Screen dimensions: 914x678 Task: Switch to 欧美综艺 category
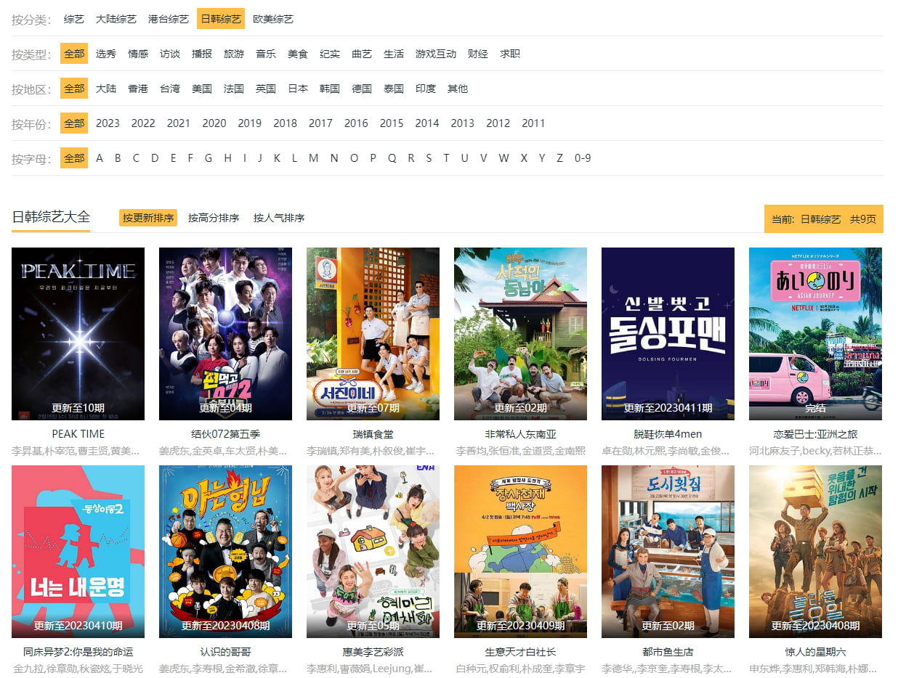coord(273,19)
